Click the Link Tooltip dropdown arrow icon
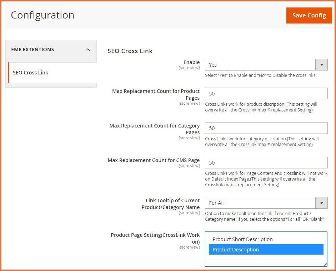The height and width of the screenshot is (271, 336). (x=321, y=203)
